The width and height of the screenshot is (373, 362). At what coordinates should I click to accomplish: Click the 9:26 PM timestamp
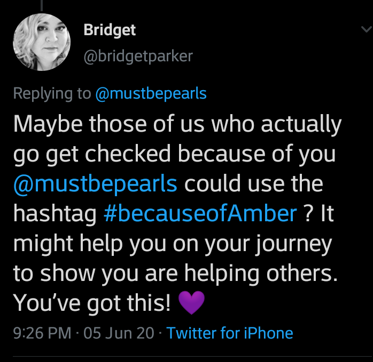42,333
